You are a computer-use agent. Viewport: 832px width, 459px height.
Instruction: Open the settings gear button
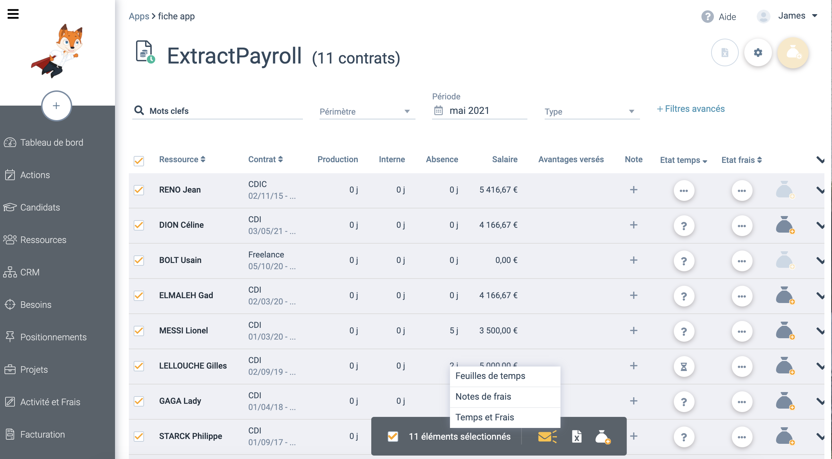tap(758, 52)
